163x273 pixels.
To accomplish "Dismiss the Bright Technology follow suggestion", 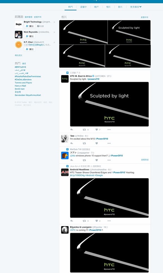I will 54,22.
